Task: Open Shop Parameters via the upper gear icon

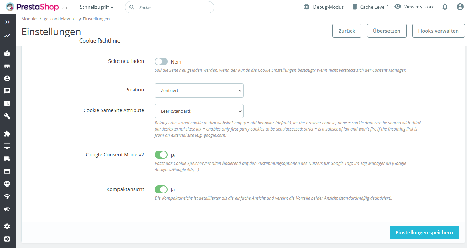Action: [x=7, y=226]
